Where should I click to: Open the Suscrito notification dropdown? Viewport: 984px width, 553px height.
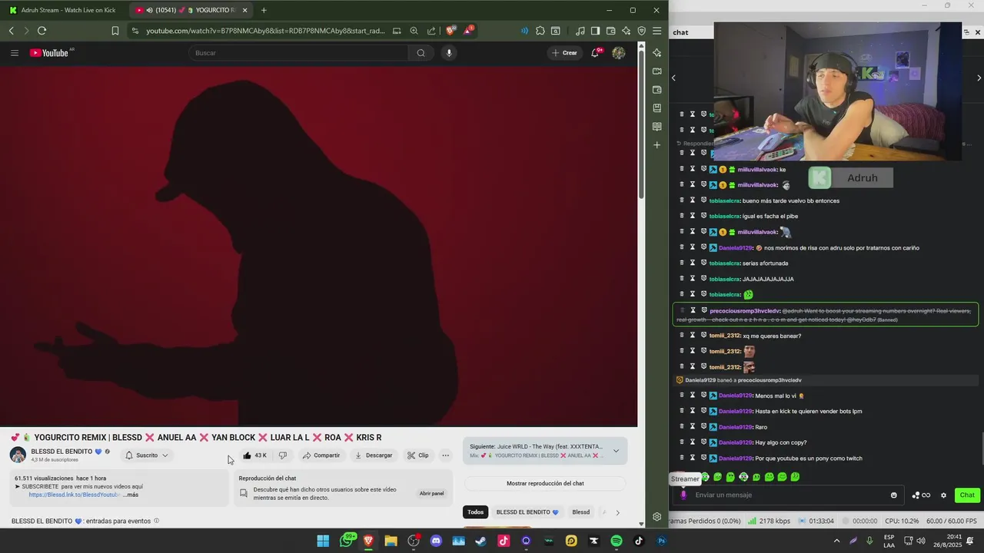coord(147,455)
